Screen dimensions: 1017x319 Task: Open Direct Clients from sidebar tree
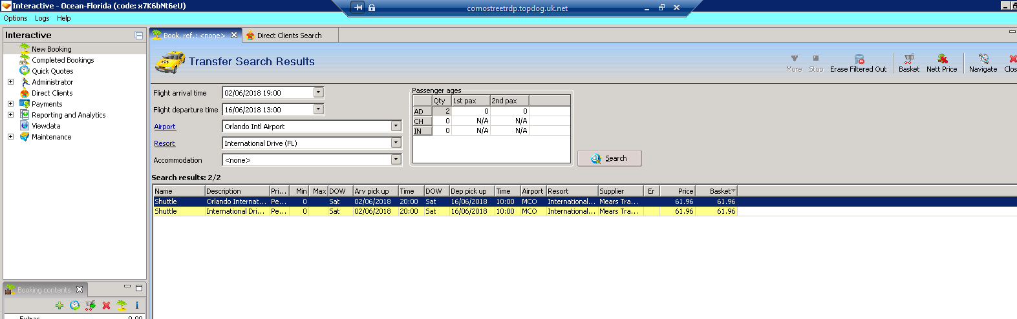click(x=52, y=93)
